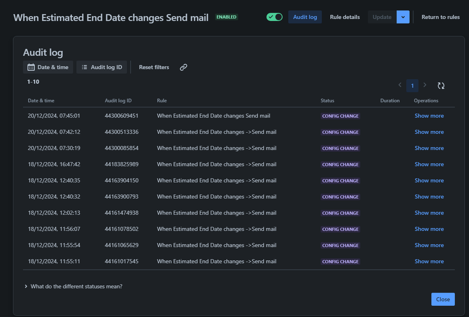The image size is (469, 317).
Task: Expand 'What do the different statuses mean?'
Action: [73, 286]
